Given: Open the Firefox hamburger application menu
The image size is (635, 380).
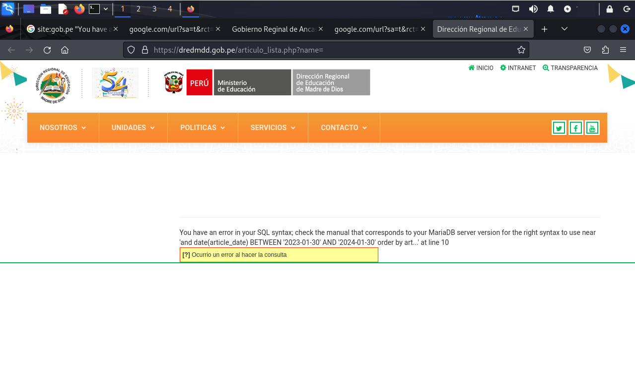Looking at the screenshot, I should click(623, 50).
